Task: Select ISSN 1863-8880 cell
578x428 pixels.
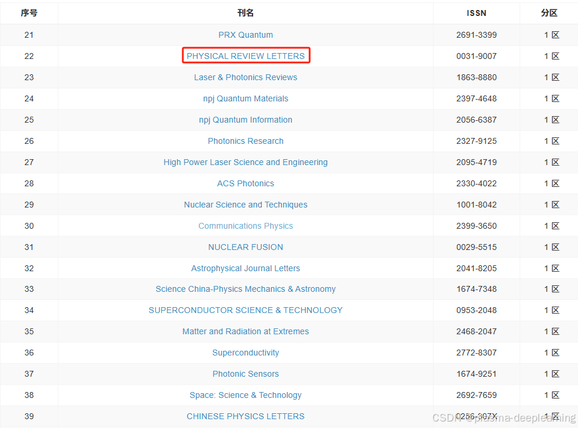Action: pyautogui.click(x=477, y=77)
